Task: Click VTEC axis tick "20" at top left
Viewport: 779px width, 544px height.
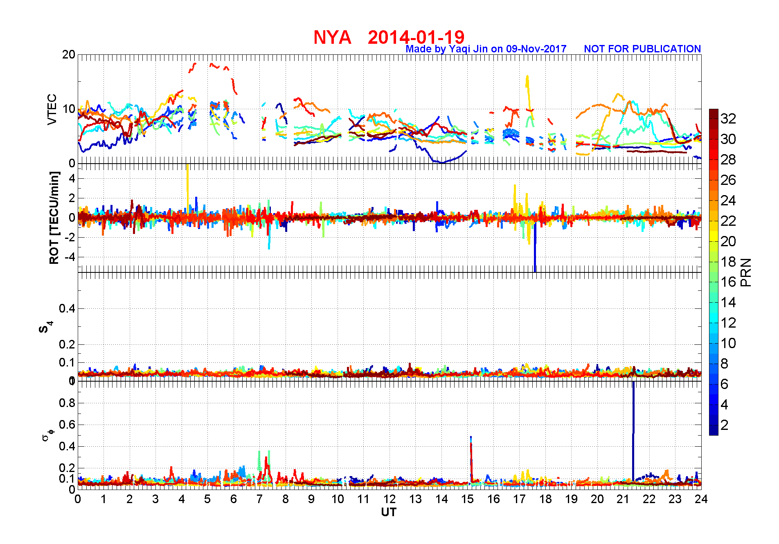Action: click(x=69, y=54)
